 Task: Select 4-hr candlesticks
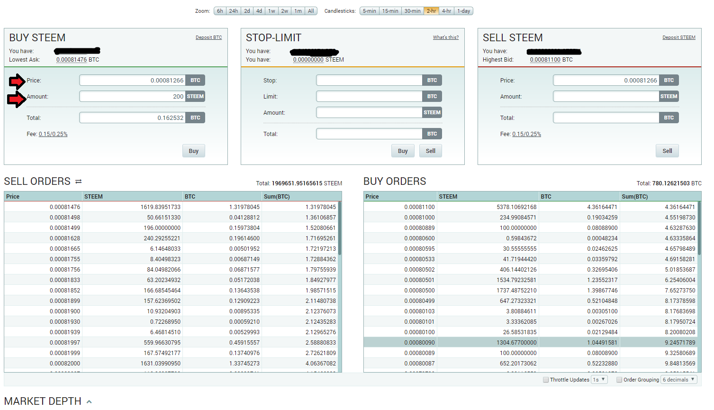click(447, 11)
